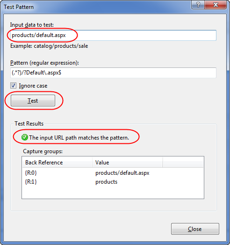Click the Close button
This screenshot has height=245, width=230.
(x=195, y=229)
